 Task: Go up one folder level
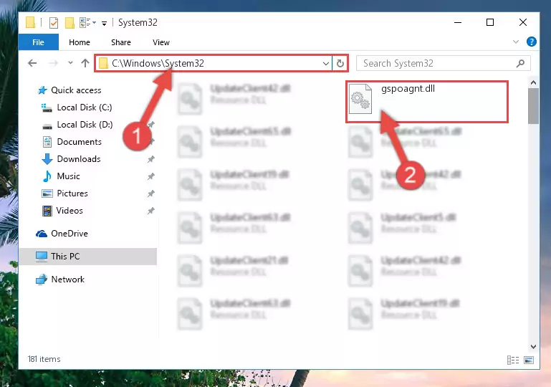pyautogui.click(x=85, y=63)
